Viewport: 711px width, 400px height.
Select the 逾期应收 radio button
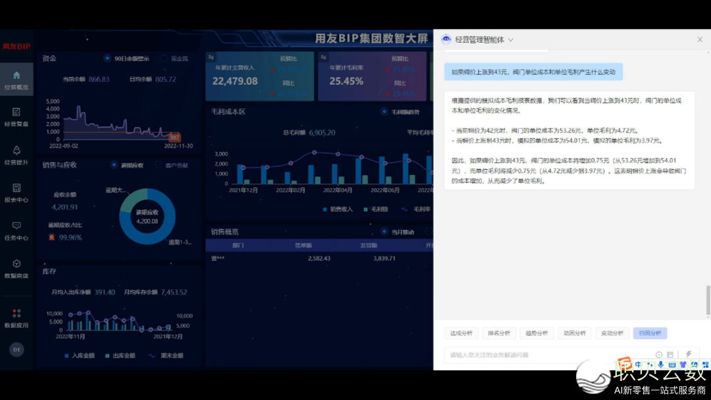114,165
